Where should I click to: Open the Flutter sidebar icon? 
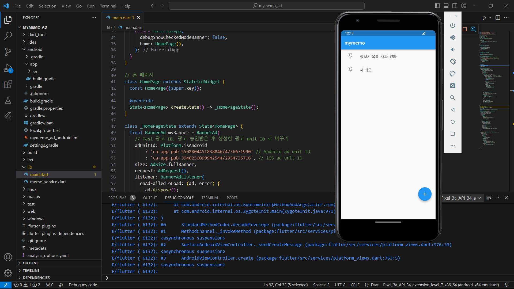tap(8, 116)
